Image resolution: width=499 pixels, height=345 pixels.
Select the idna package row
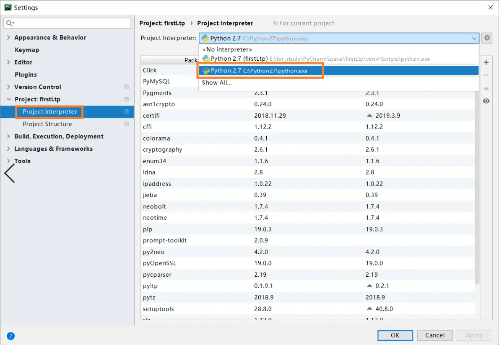[x=308, y=172]
